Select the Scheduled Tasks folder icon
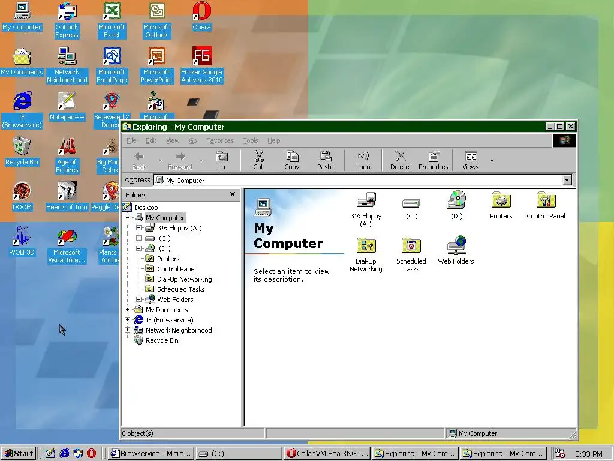Screen dimensions: 614x461 [411, 246]
